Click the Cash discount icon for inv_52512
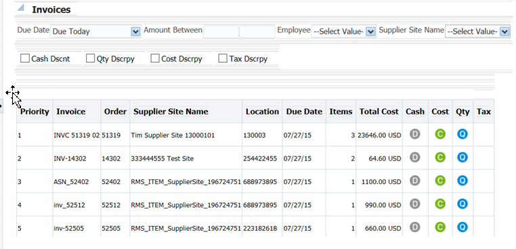This screenshot has width=516, height=249. click(x=414, y=204)
